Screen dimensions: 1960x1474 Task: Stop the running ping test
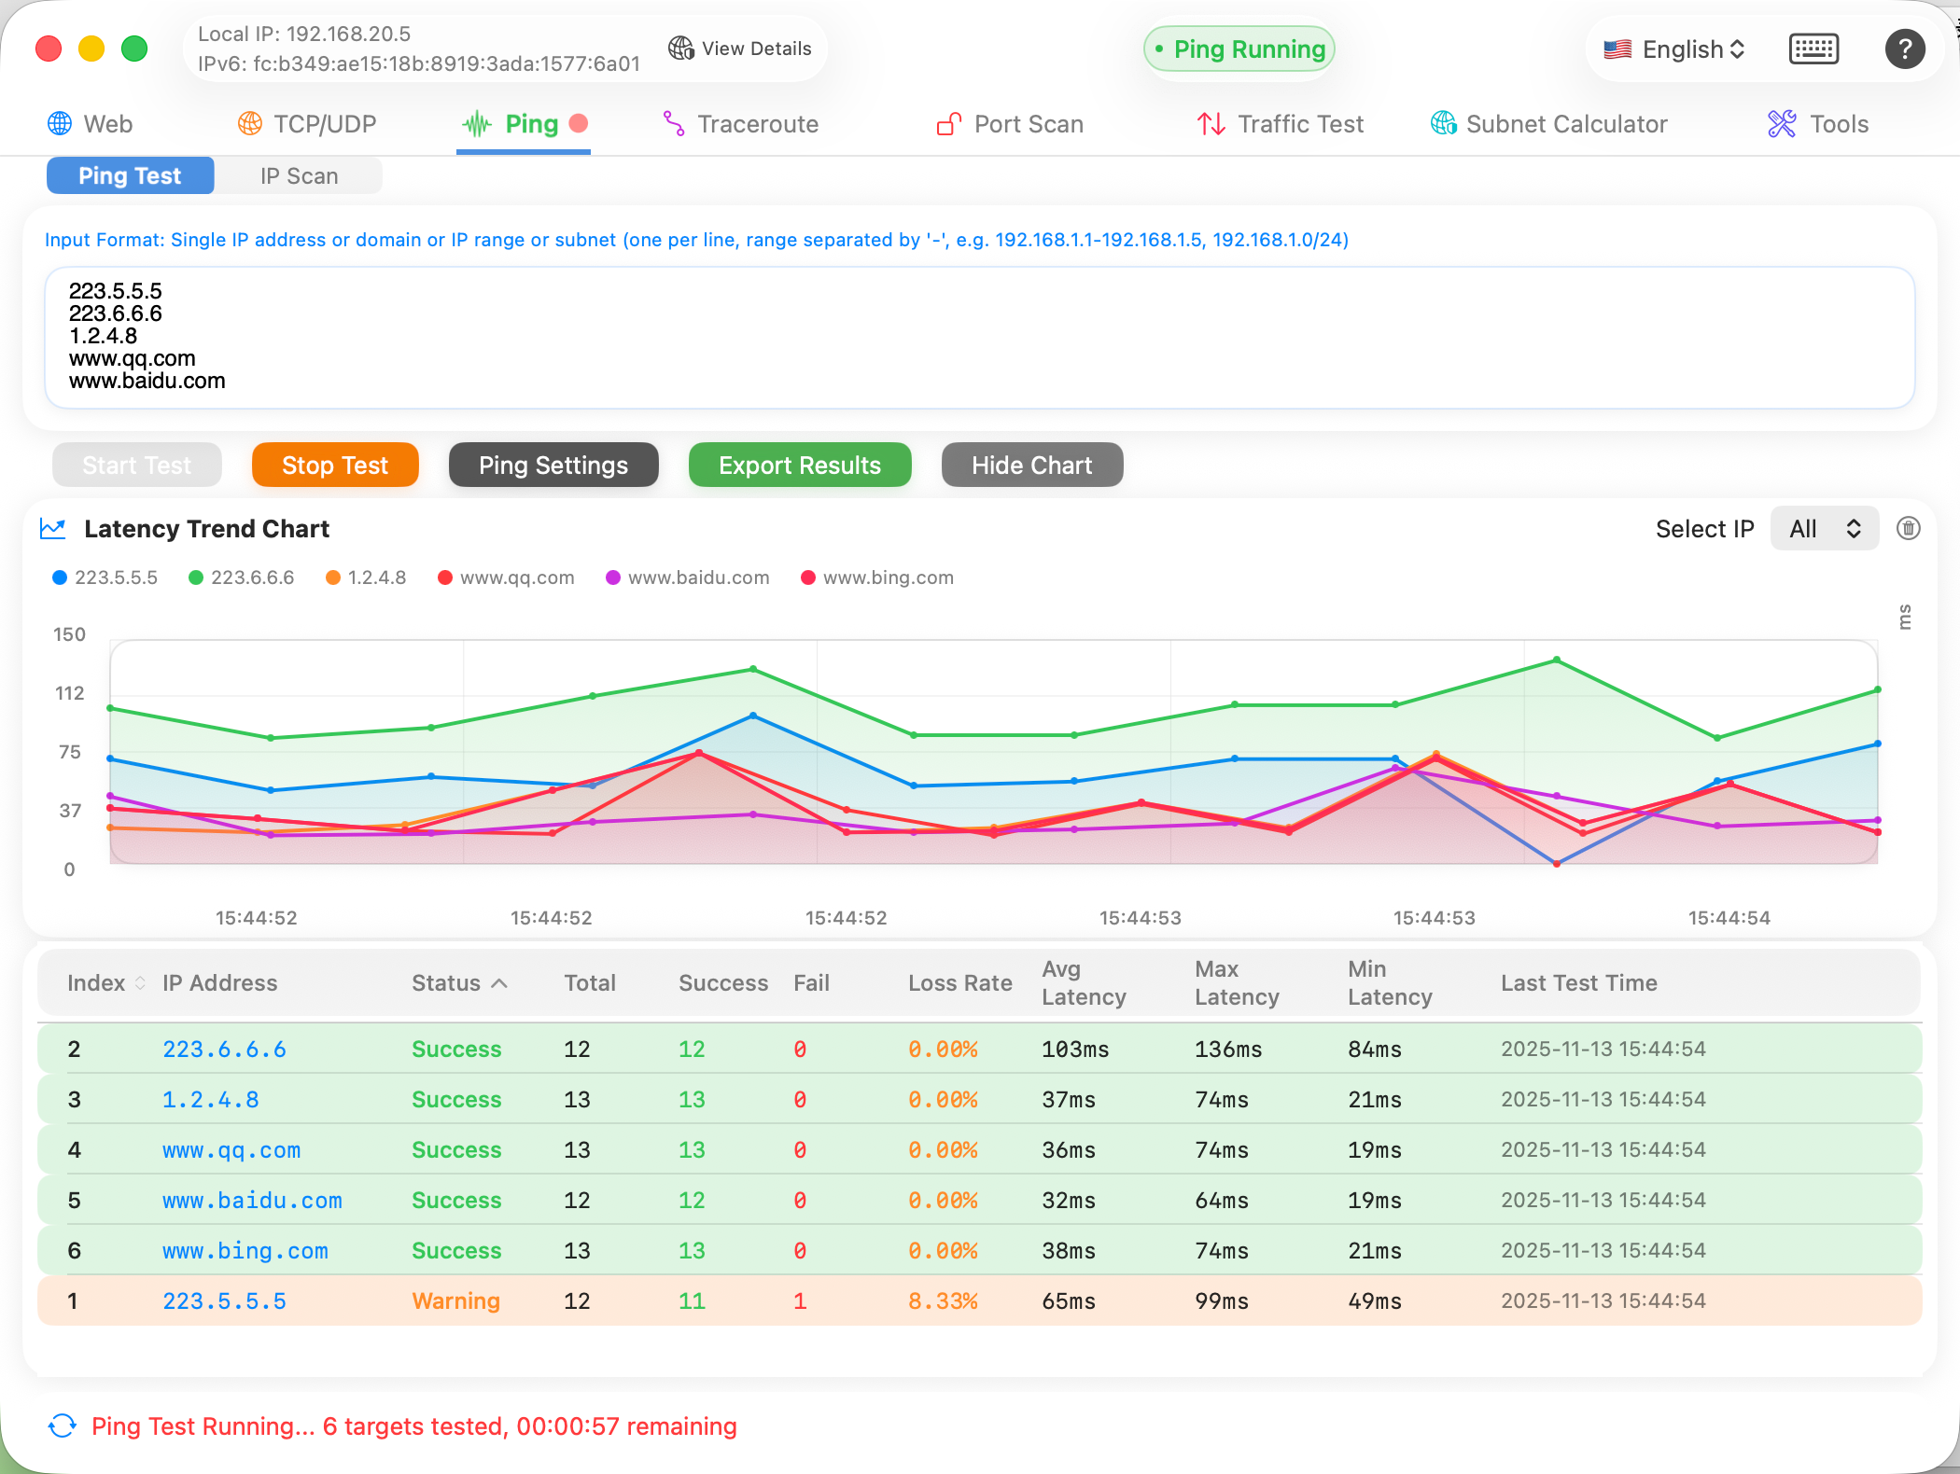coord(335,465)
